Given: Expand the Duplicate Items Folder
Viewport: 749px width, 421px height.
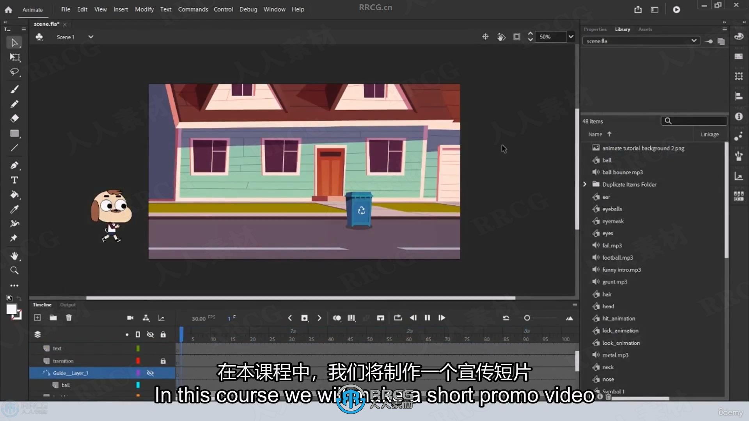Looking at the screenshot, I should click(585, 184).
